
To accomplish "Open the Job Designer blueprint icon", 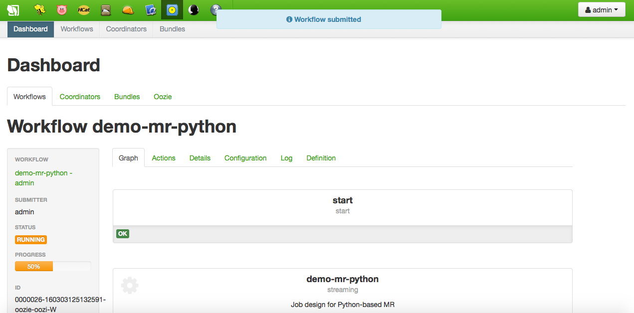I will click(150, 9).
